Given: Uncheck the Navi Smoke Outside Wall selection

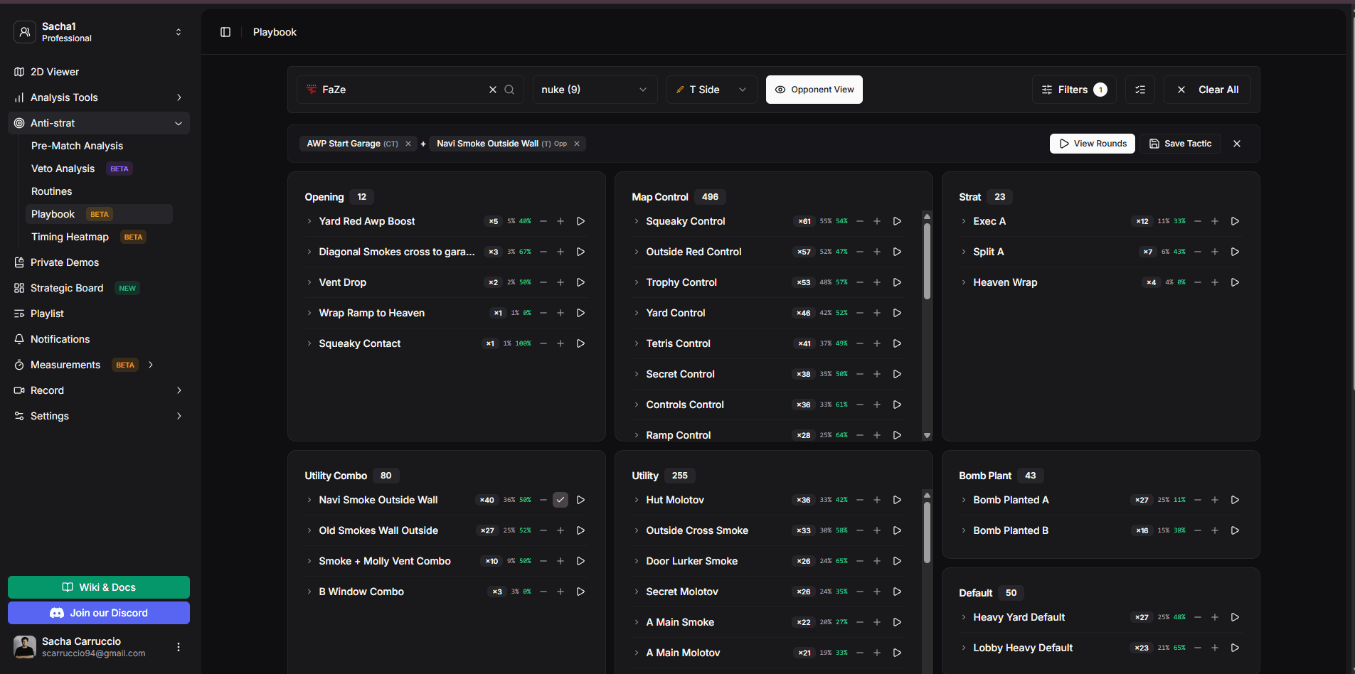Looking at the screenshot, I should (560, 500).
